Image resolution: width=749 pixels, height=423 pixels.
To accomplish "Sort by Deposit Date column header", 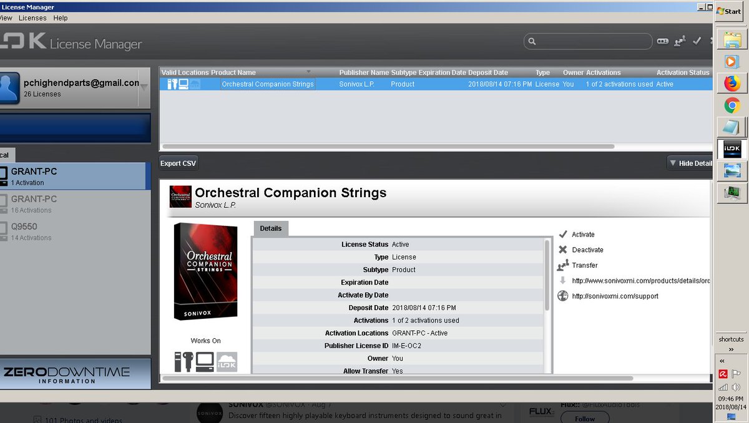I will 488,72.
